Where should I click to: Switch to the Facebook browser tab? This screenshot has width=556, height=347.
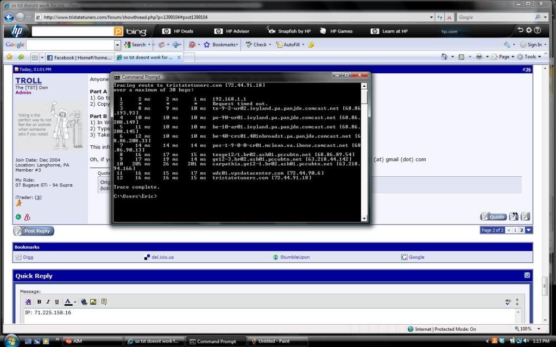[79, 57]
